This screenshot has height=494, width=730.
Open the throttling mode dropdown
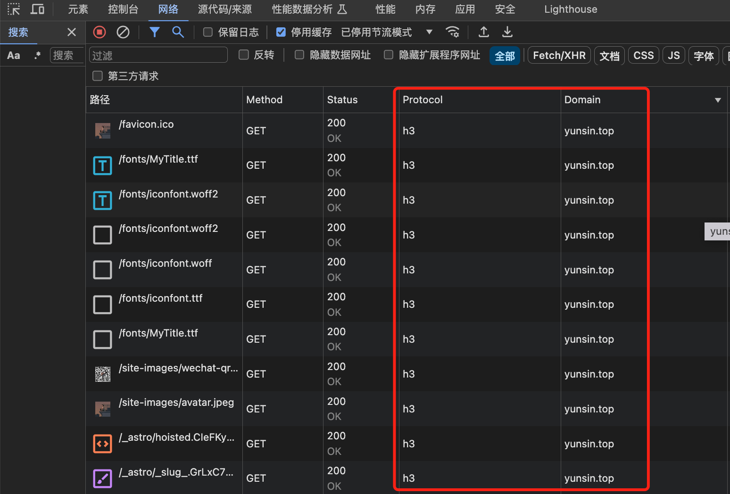pos(387,32)
